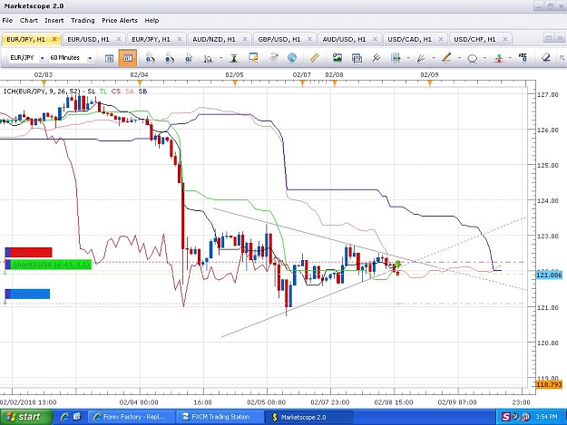Click the Windows start button

[x=26, y=417]
